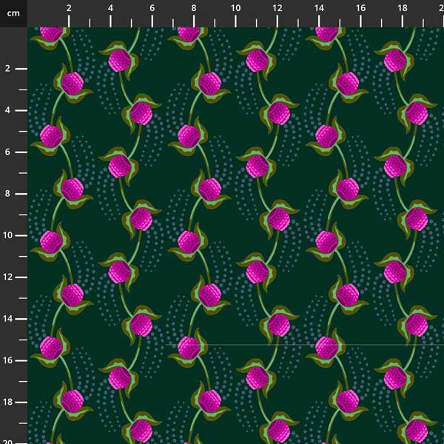
Task: Click the 18 mark on the left ruler
Action: 7,402
